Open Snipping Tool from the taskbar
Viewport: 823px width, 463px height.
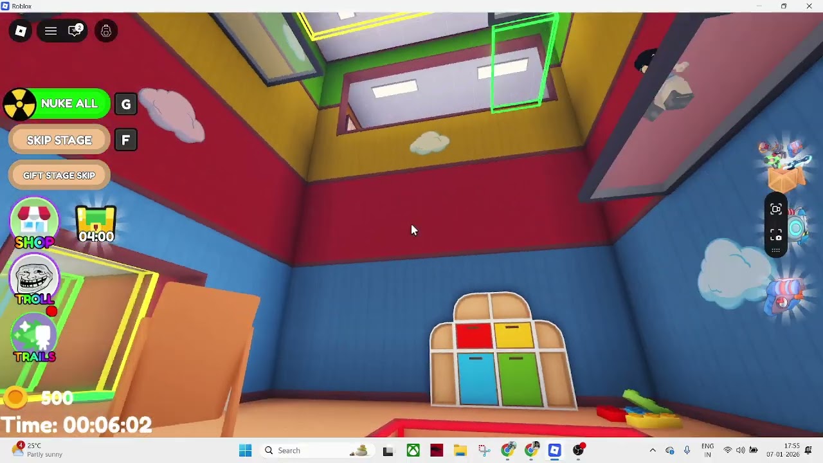484,451
